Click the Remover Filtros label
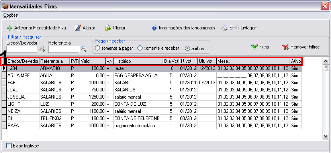 click(305, 47)
